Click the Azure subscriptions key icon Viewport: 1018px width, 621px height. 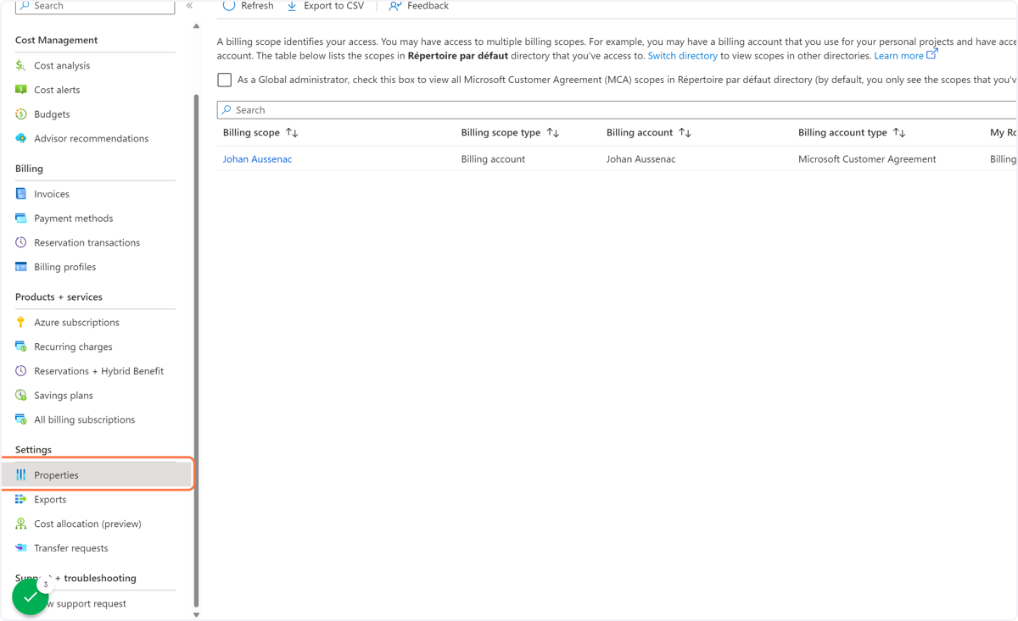click(x=21, y=322)
